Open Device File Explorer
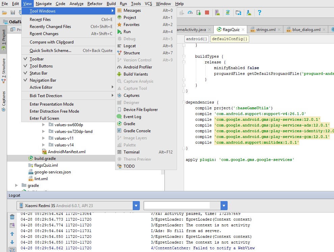Screen dimensions: 334x252 146,110
